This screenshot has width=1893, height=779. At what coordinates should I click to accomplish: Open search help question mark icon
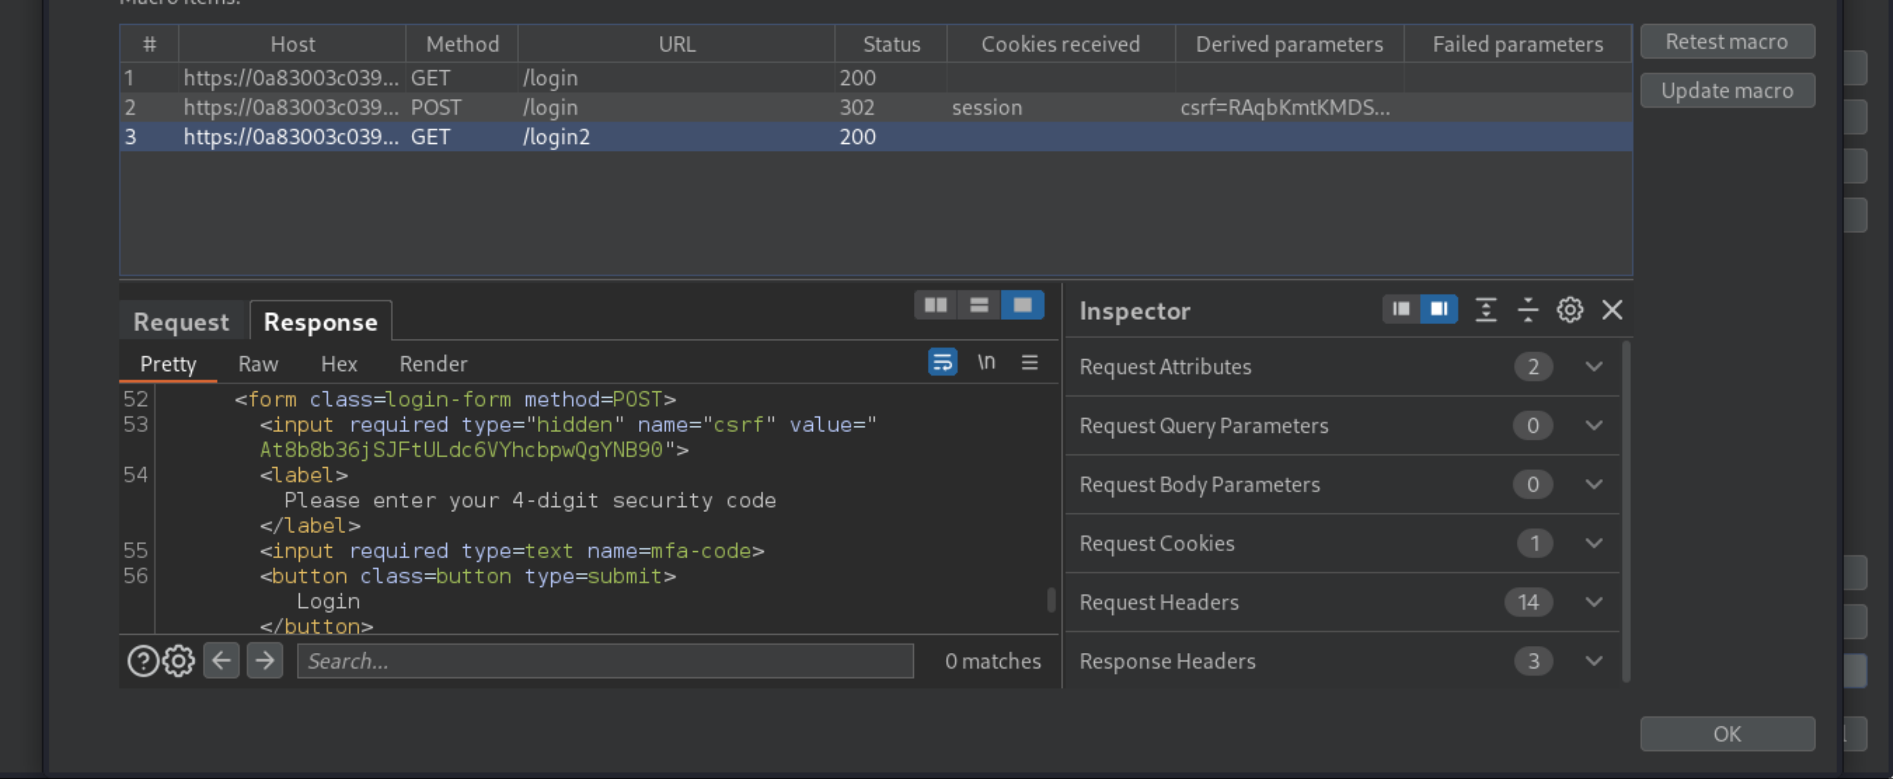pos(143,661)
